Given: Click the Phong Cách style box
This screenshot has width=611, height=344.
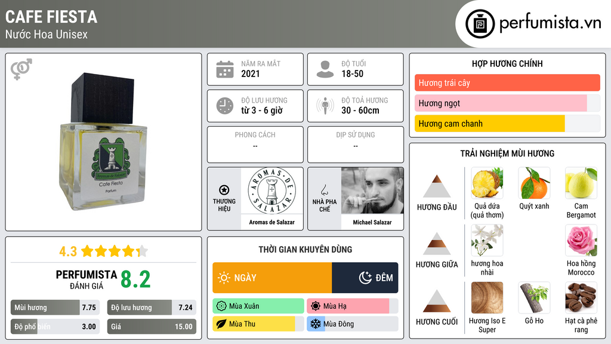Looking at the screenshot, I should click(255, 145).
